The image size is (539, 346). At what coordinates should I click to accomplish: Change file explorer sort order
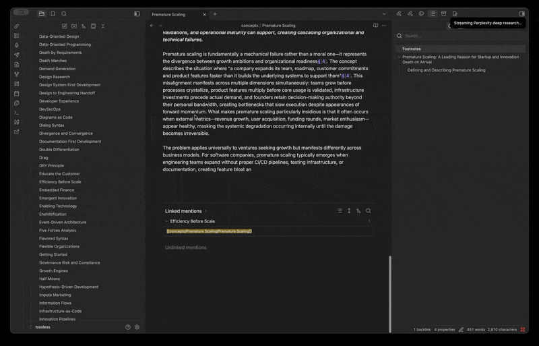click(x=84, y=26)
